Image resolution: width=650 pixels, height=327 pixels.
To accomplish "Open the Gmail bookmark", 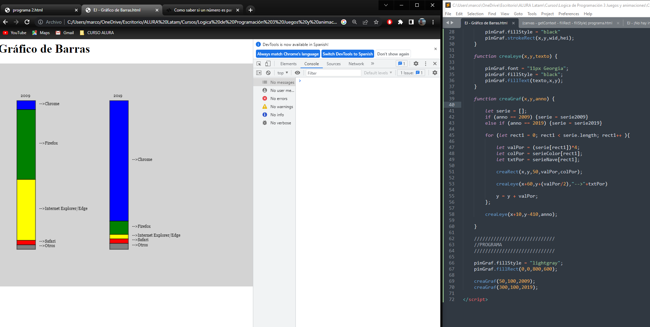I will (65, 33).
